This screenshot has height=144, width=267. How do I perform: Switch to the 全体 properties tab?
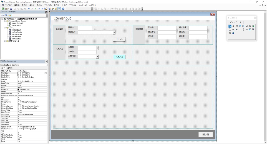coord(3,68)
